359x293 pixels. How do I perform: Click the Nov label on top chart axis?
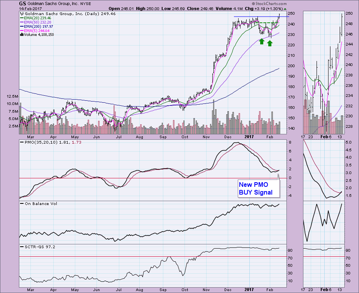(x=206, y=137)
